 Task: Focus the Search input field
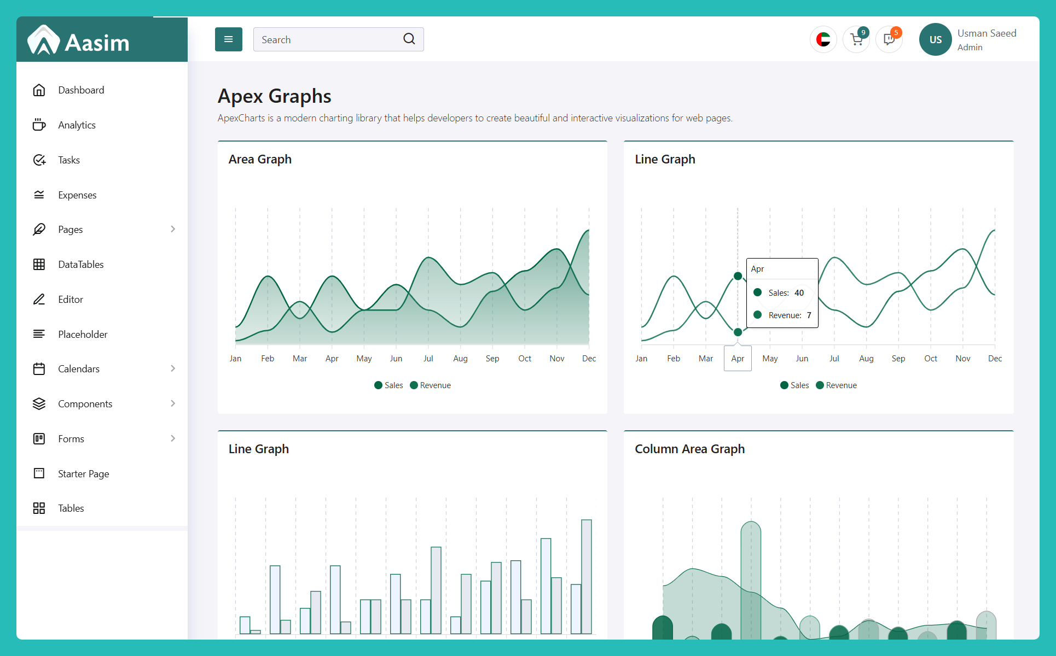tap(328, 39)
